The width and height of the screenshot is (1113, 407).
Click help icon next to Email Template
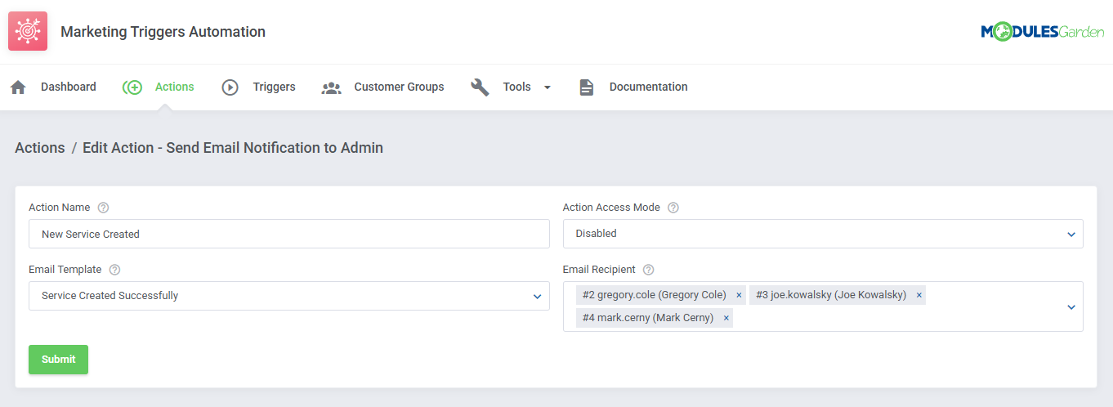pos(114,270)
